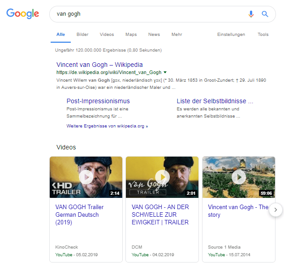The image size is (284, 267).
Task: Click the Videos section heading
Action: click(66, 147)
